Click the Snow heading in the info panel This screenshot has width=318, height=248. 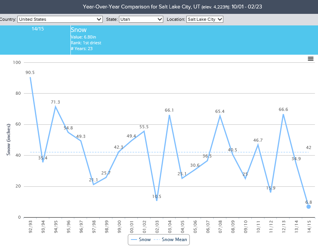click(79, 30)
